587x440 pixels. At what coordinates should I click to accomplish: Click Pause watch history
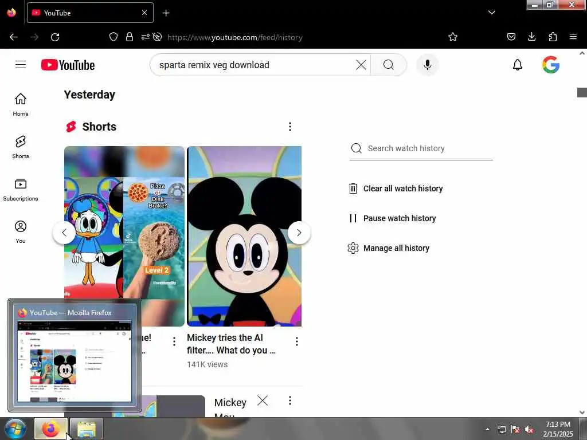click(x=392, y=218)
